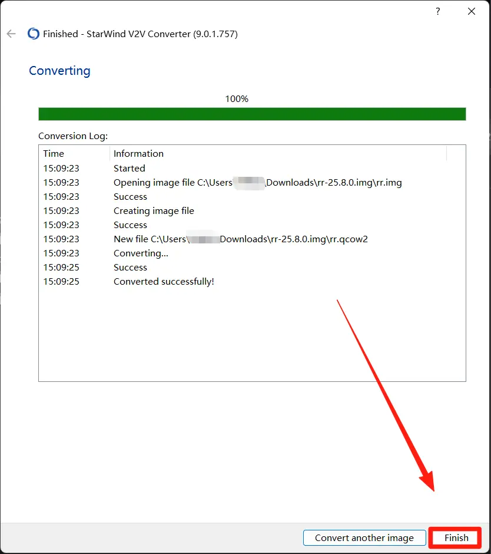The image size is (491, 554).
Task: Click the 100% progress percentage text
Action: [x=237, y=99]
